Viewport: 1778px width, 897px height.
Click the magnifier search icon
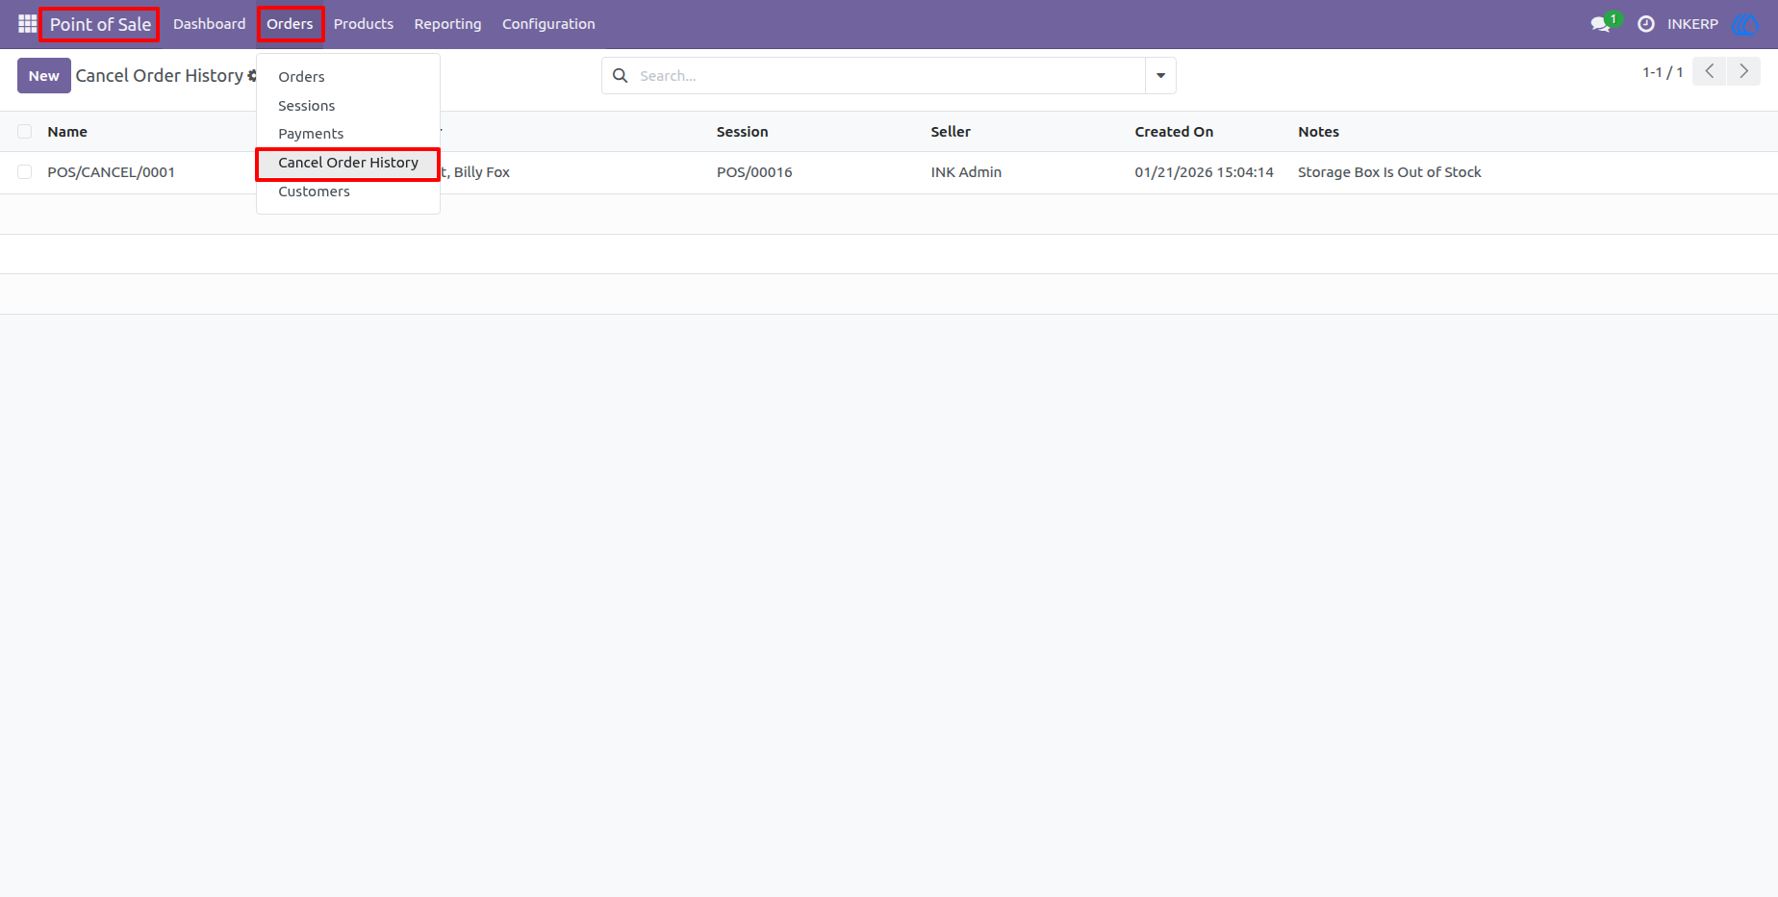click(x=621, y=75)
